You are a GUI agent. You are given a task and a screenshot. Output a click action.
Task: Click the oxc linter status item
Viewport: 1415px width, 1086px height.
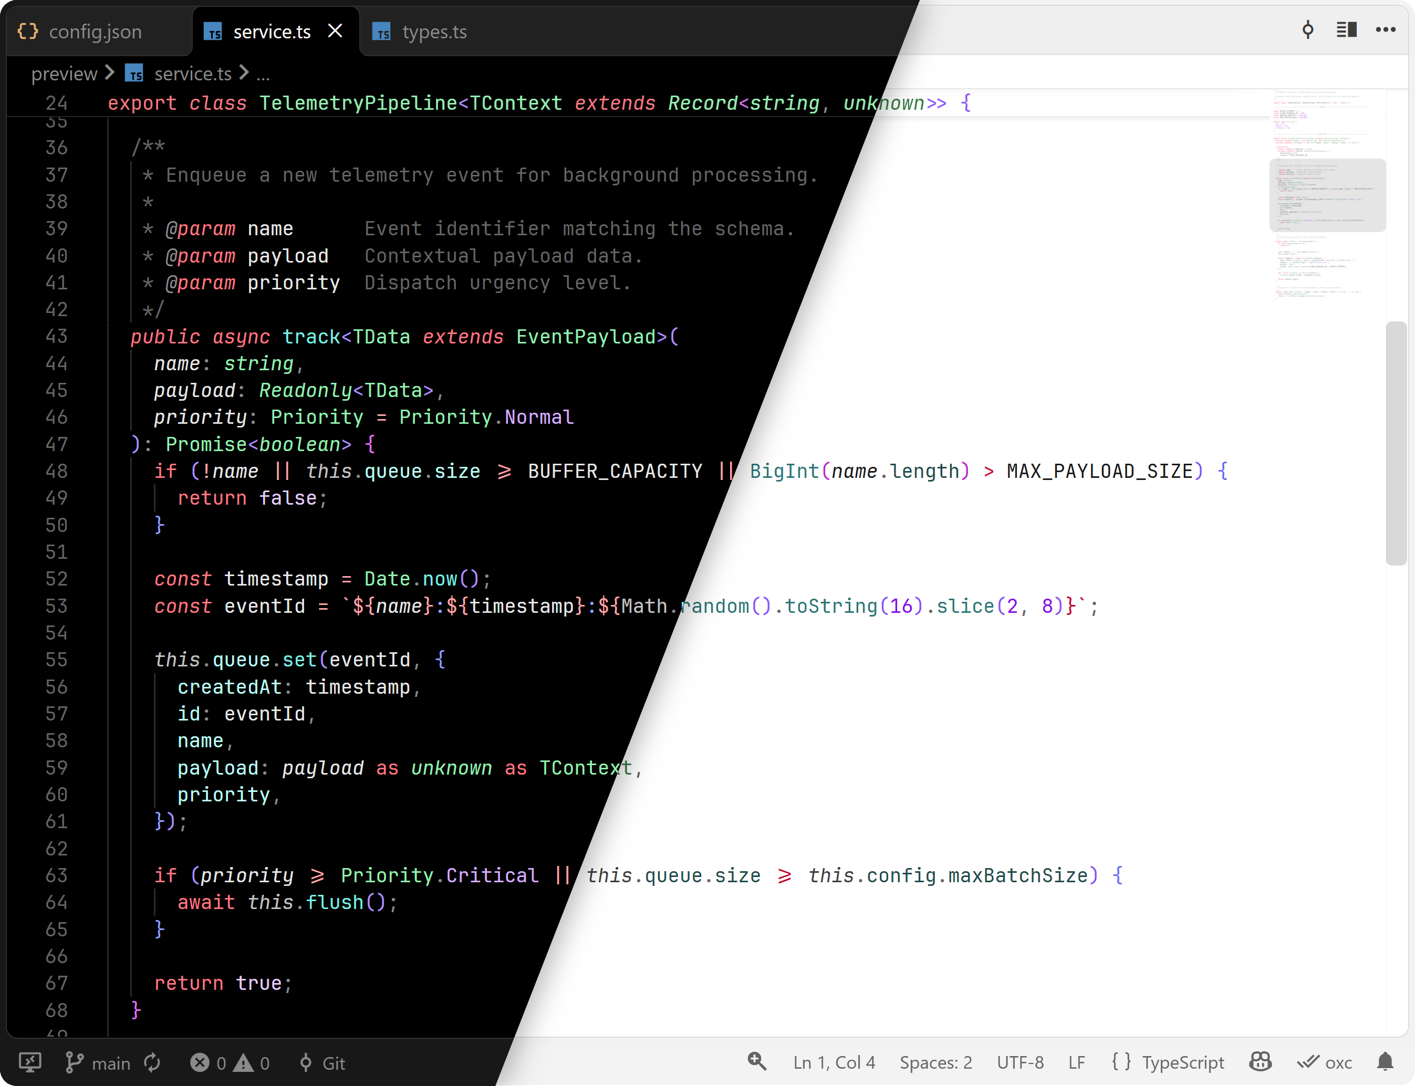(1325, 1062)
